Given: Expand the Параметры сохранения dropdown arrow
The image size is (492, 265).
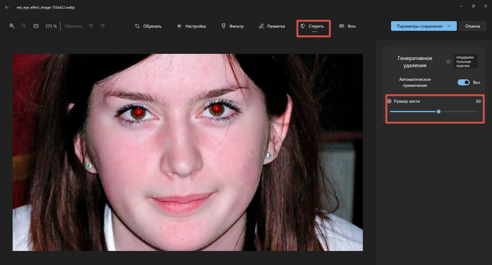Looking at the screenshot, I should tap(449, 26).
